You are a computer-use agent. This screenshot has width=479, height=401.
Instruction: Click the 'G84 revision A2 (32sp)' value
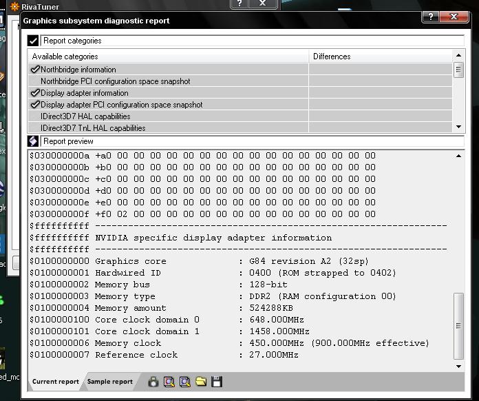tap(309, 261)
